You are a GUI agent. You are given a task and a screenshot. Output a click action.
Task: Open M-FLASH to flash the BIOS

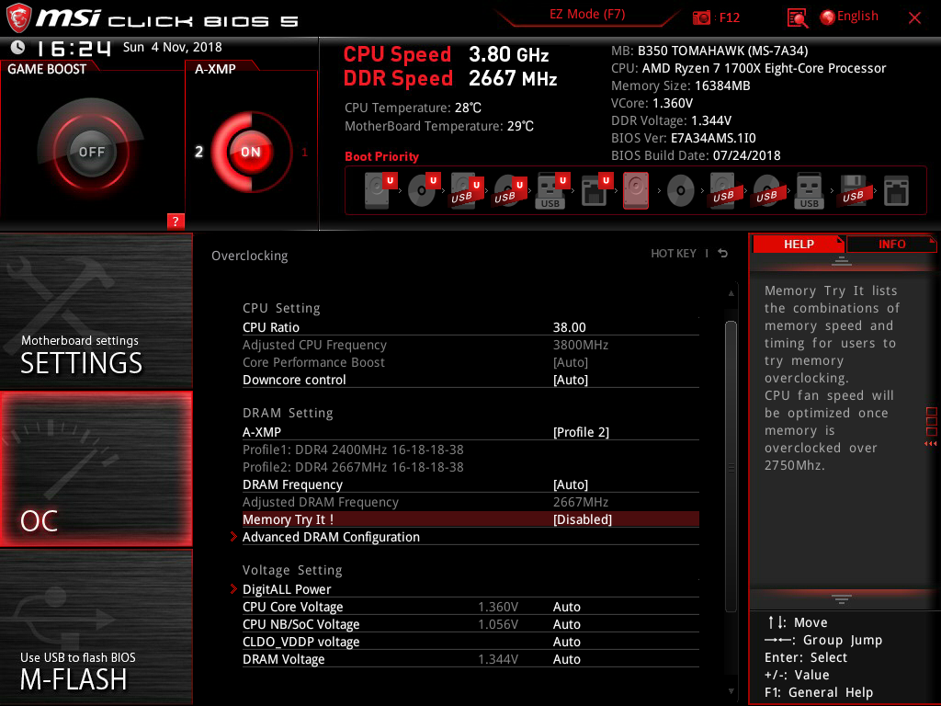96,626
